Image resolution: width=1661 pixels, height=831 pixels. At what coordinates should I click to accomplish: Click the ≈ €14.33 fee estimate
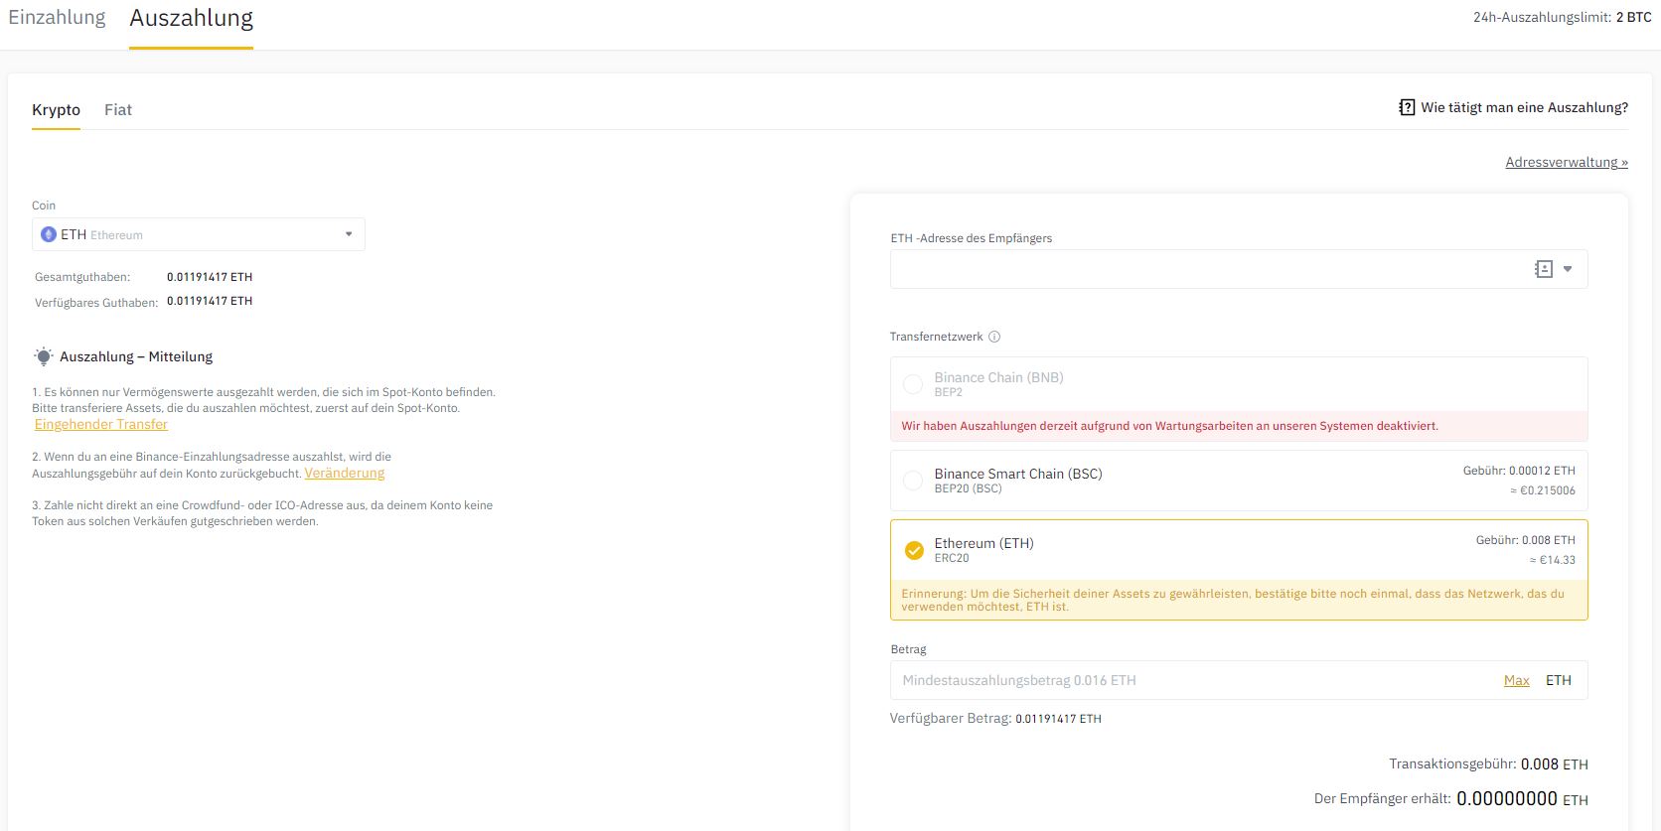1552,560
